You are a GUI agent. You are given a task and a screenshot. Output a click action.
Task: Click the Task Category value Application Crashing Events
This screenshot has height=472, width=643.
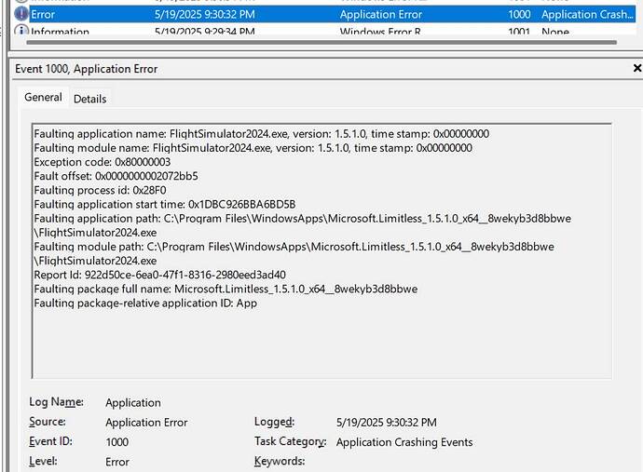[404, 442]
